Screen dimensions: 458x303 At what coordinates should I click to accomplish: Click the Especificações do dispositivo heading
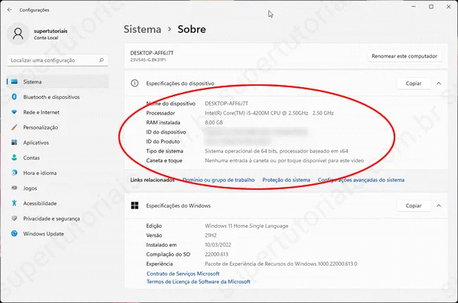click(x=180, y=84)
